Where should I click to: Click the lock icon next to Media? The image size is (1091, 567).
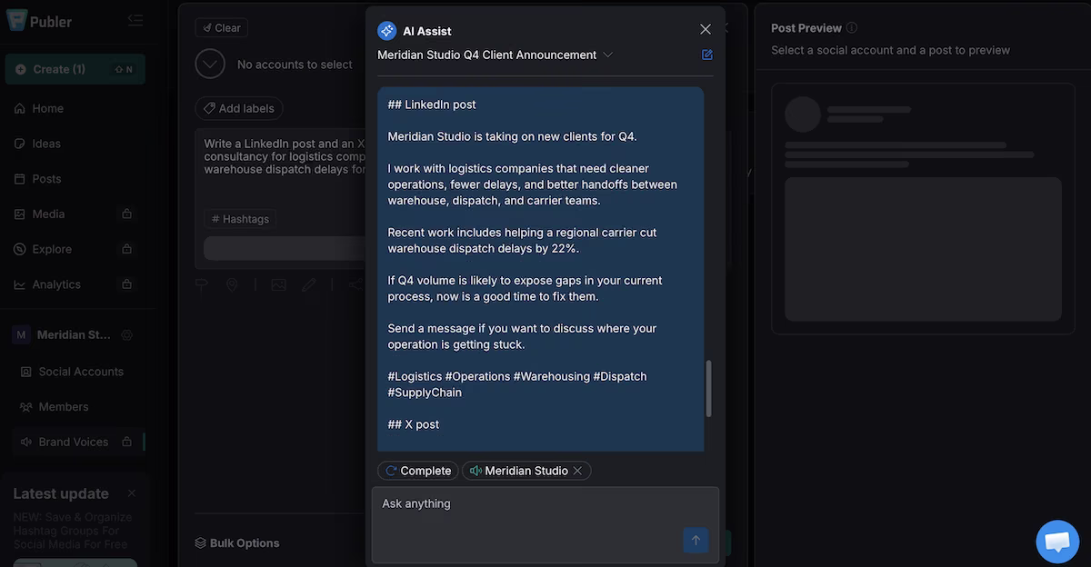pos(127,214)
